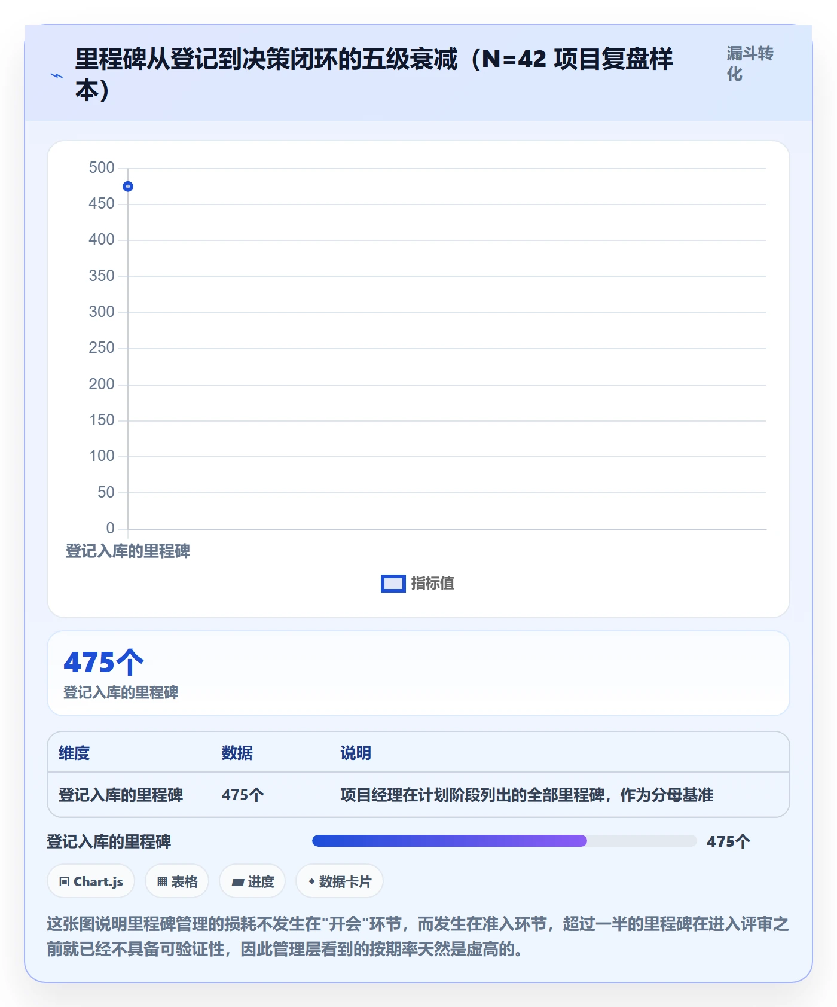Click the progress row label 登记入库的里程碑

(x=109, y=841)
